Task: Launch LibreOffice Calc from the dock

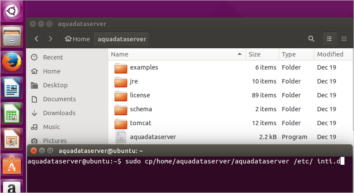Action: coord(12,115)
